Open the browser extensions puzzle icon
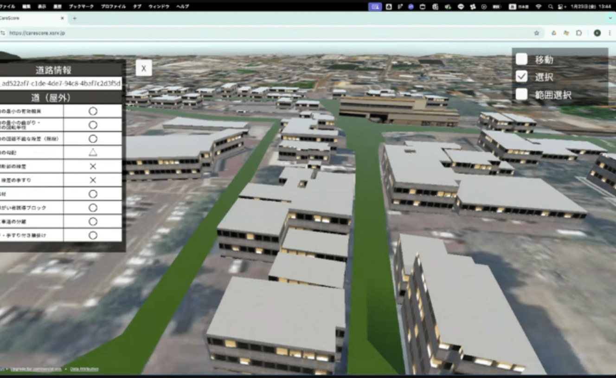 579,33
